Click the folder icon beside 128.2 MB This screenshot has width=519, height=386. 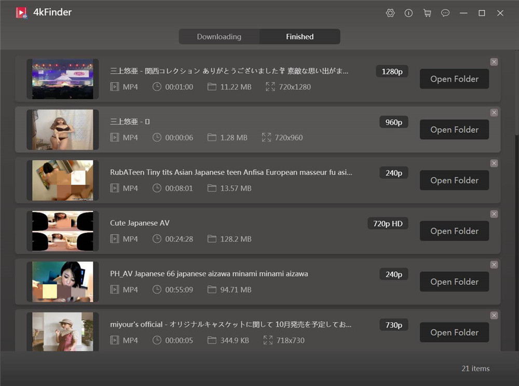(x=212, y=239)
